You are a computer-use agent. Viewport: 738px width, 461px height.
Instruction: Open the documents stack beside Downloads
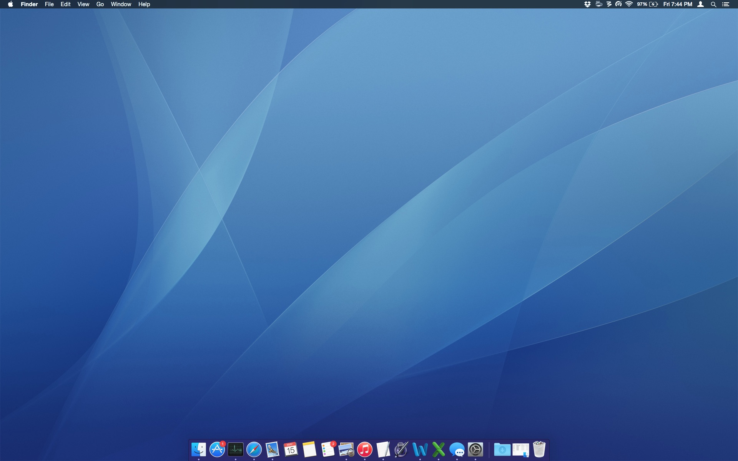click(x=521, y=449)
